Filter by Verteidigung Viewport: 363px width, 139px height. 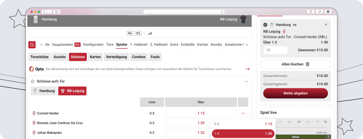[x=116, y=57]
